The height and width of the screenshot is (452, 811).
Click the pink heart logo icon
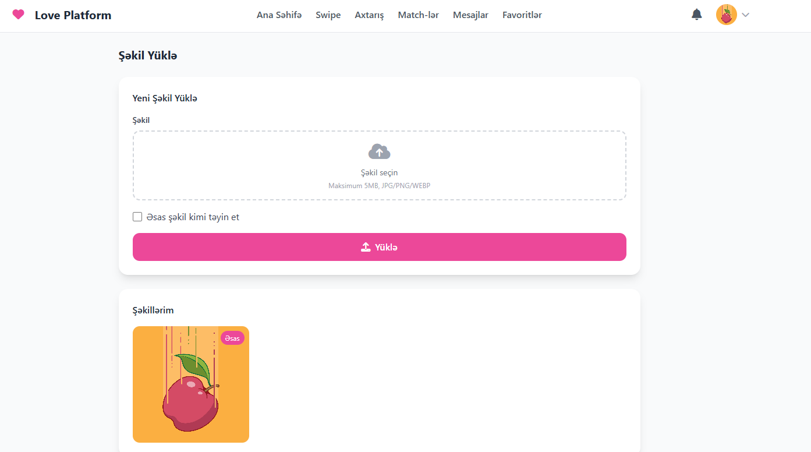pos(19,15)
